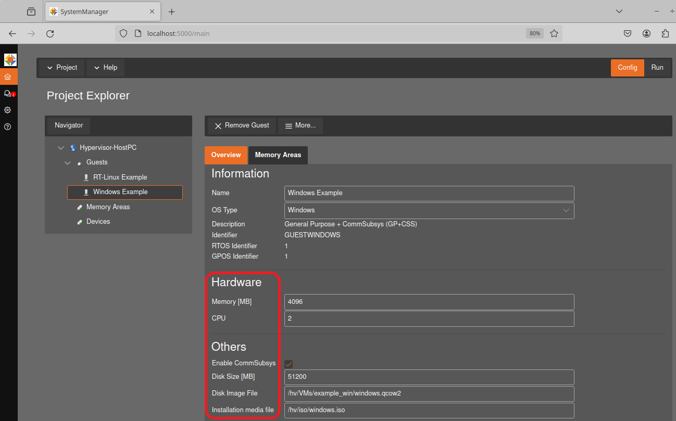The width and height of the screenshot is (676, 421).
Task: Open notifications icon with red badge
Action: pos(8,94)
